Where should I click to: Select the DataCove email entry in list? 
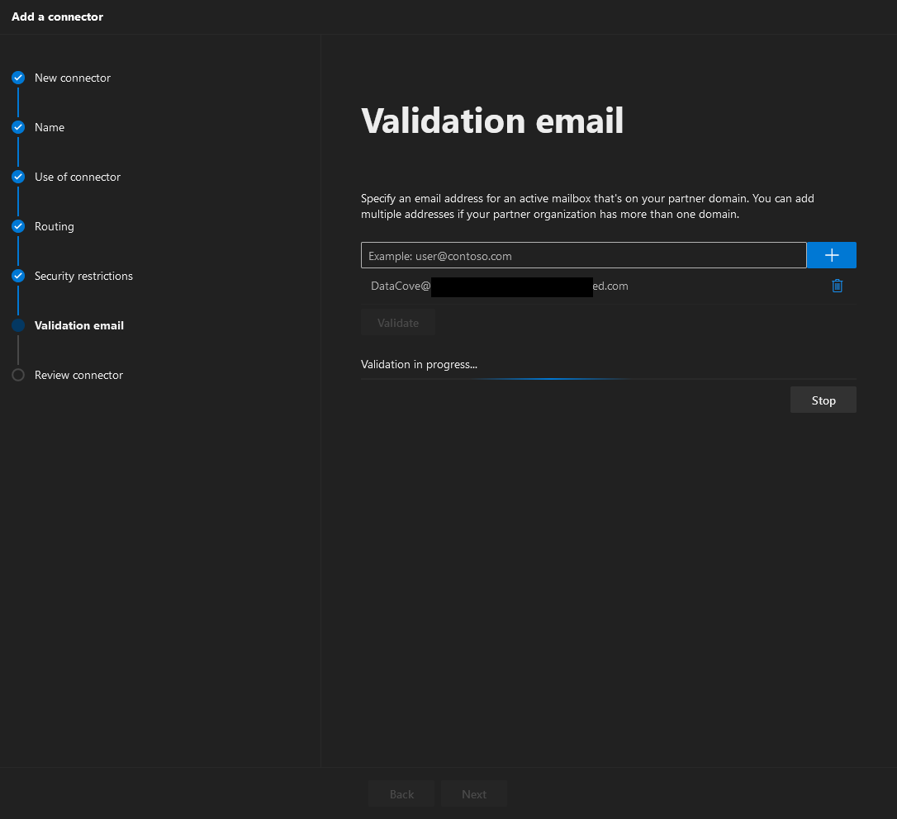(499, 286)
